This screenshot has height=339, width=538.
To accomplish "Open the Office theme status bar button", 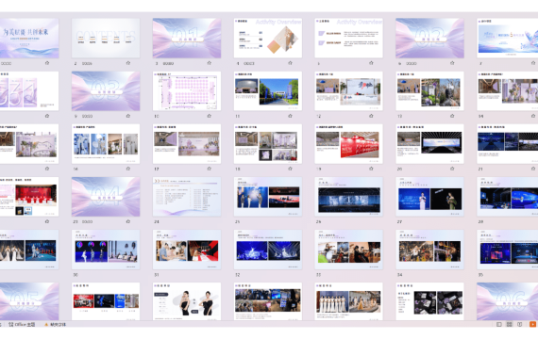I will click(x=22, y=324).
